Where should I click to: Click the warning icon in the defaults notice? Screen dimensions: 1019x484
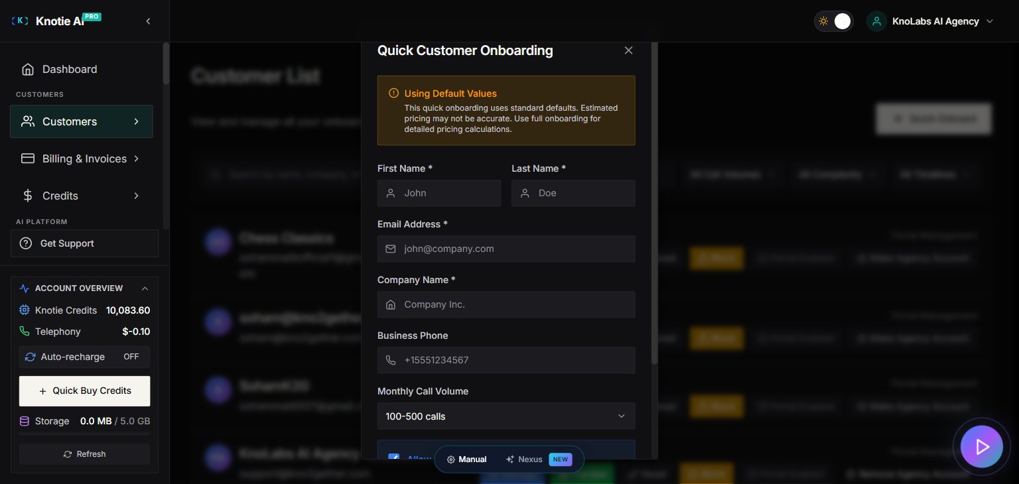(393, 93)
